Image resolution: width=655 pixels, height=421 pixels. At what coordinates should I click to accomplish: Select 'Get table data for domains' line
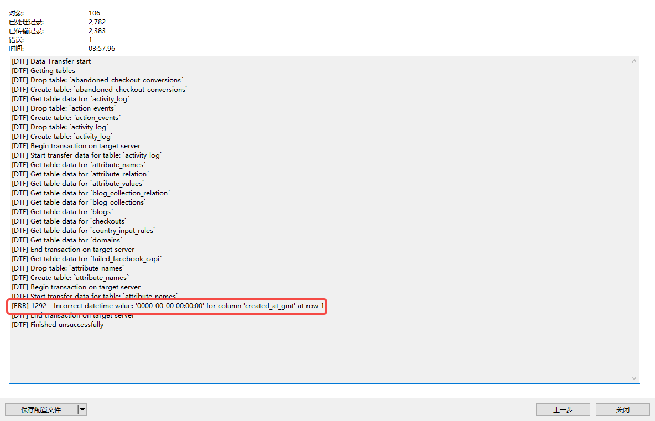[67, 240]
